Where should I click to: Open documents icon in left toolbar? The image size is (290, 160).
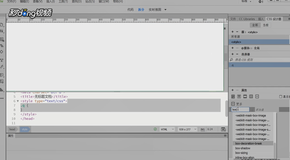click(2, 25)
